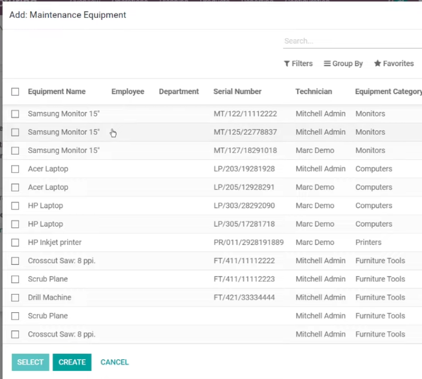Screen dimensions: 422x379
Task: Click Computers category in LP/203 row
Action: (374, 169)
